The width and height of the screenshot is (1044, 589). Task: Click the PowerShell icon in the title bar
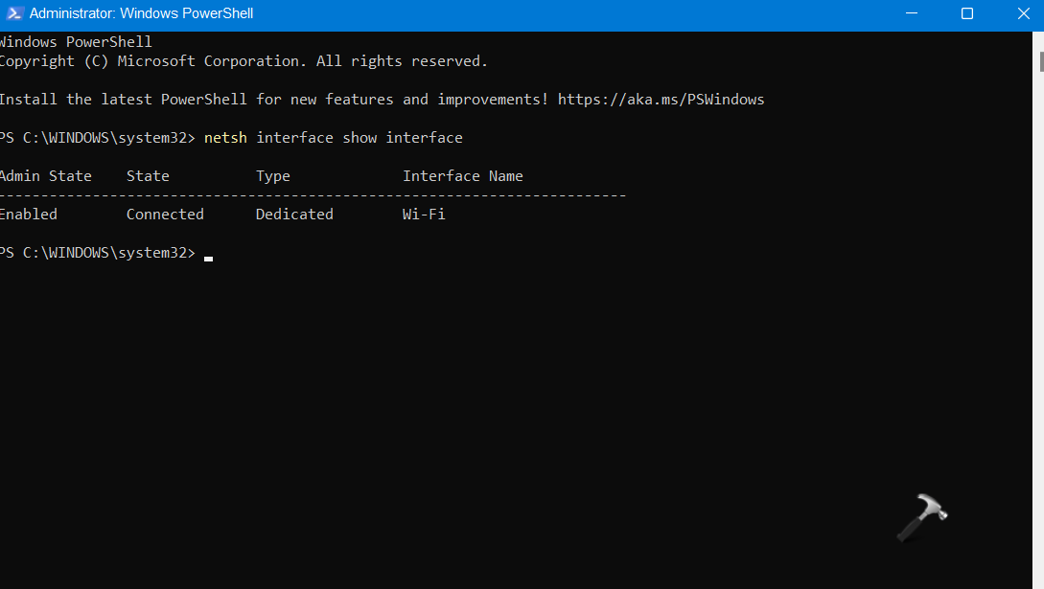pyautogui.click(x=13, y=14)
